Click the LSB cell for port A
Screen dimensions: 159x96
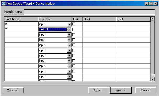point(133,24)
